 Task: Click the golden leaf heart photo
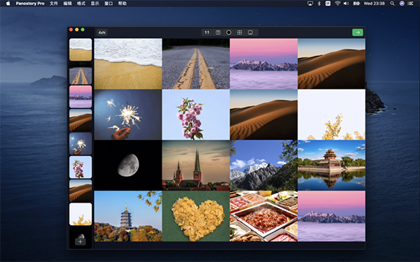tap(196, 216)
